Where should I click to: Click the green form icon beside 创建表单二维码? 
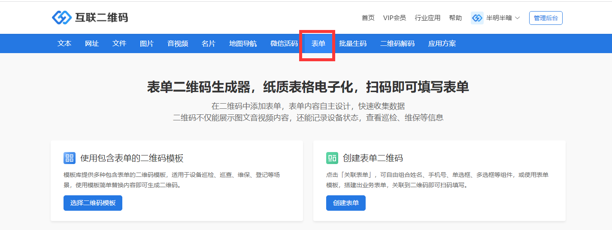(332, 158)
